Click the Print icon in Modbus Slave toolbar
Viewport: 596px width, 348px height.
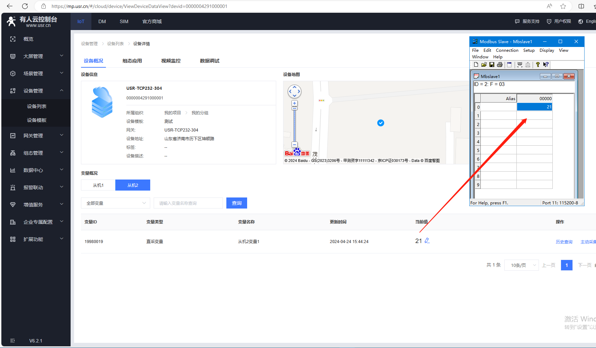[499, 65]
